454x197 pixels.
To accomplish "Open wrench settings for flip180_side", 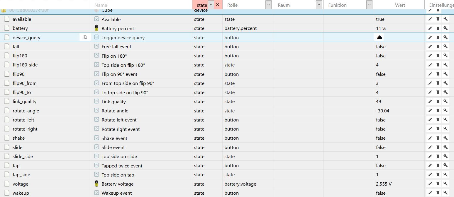I will click(445, 65).
